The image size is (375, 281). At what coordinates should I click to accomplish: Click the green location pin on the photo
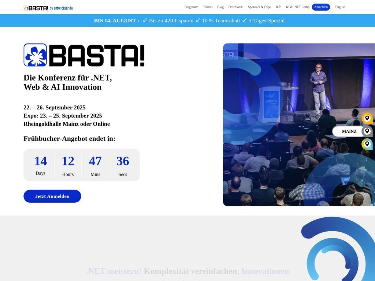coord(366,144)
